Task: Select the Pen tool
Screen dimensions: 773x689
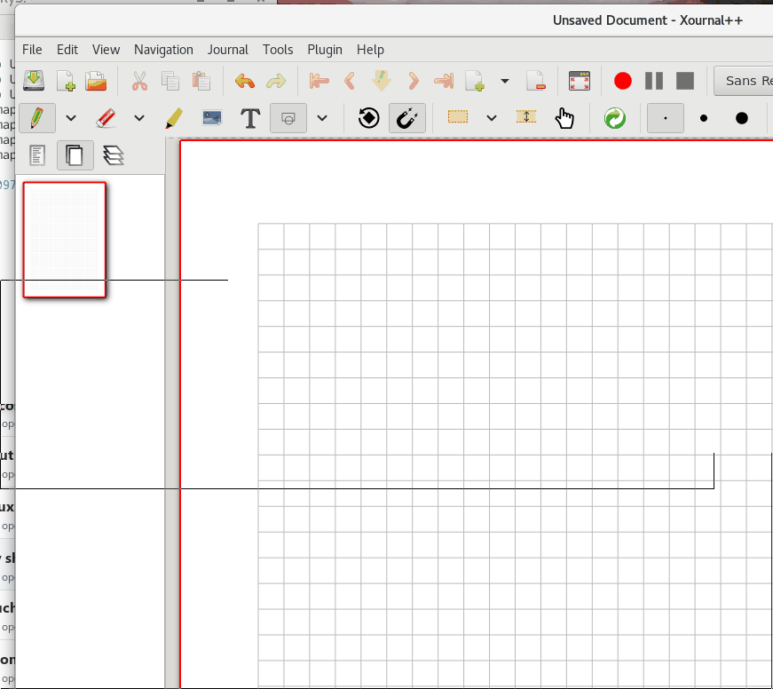Action: 36,117
